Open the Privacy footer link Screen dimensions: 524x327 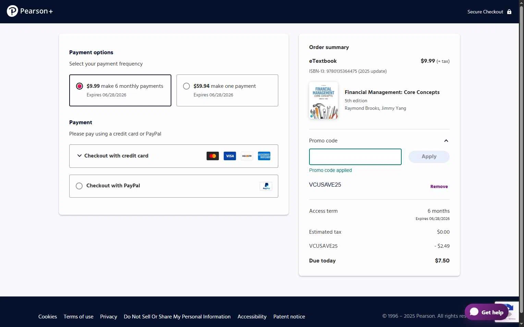click(x=109, y=317)
